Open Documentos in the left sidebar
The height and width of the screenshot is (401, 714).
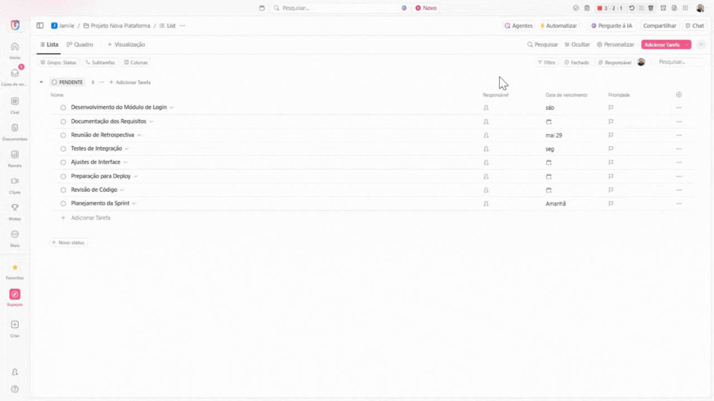tap(15, 128)
